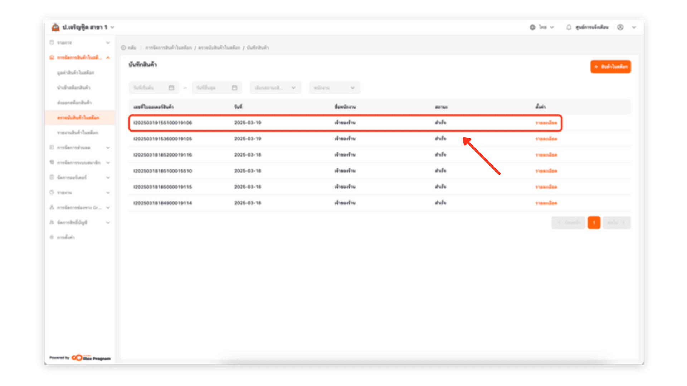This screenshot has width=687, height=386.
Task: Expand the branch selector chevron beside store name
Action: (x=112, y=27)
